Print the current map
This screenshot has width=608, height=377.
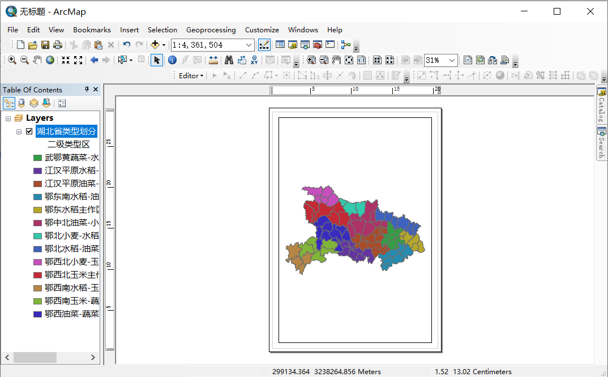coord(58,45)
